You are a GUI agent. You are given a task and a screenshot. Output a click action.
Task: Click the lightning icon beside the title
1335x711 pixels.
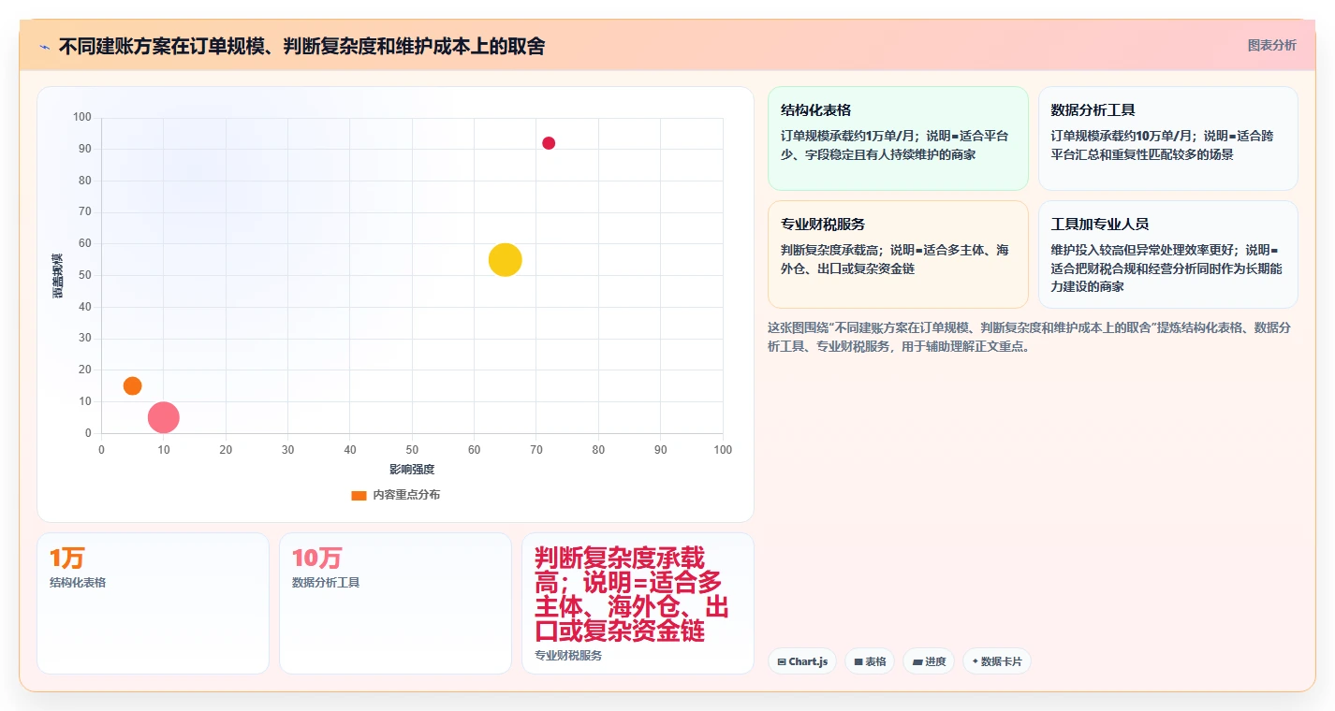(x=44, y=47)
